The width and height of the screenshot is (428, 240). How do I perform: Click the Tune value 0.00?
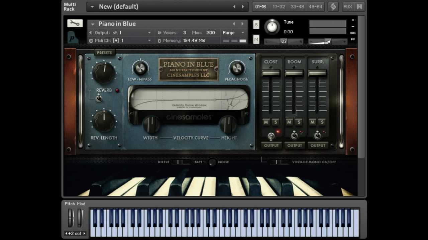(288, 32)
